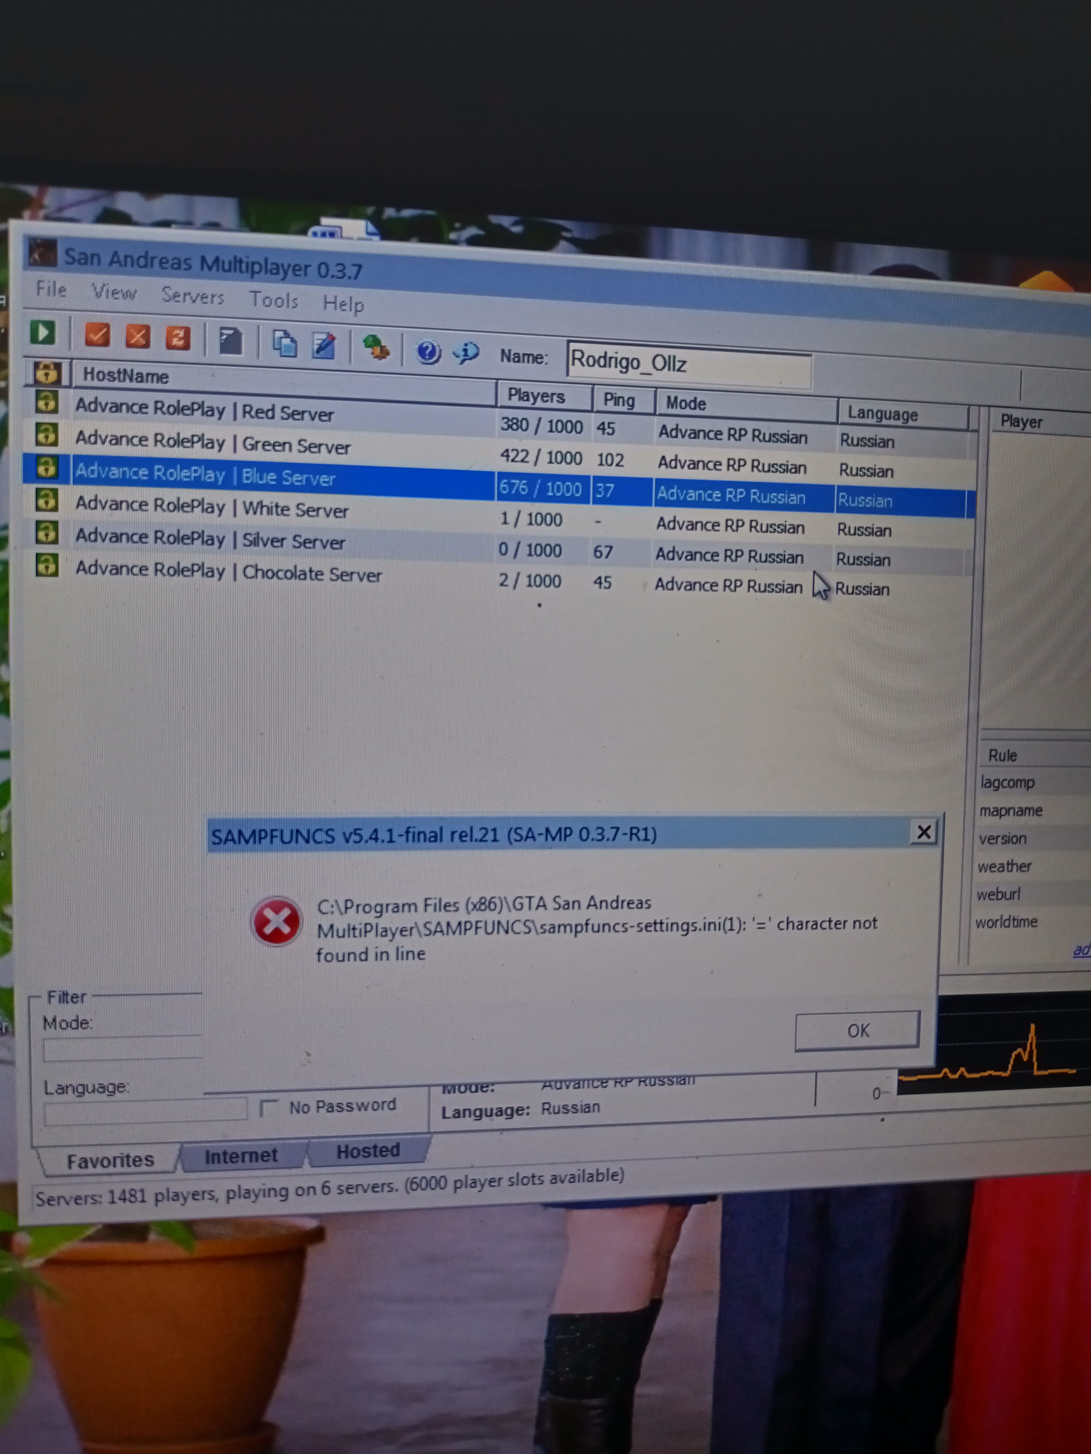Screen dimensions: 1091x1454
Task: Open the File menu
Action: [x=51, y=289]
